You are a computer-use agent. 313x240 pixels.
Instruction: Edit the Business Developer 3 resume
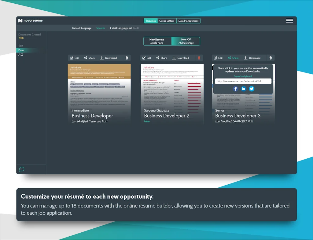218,58
